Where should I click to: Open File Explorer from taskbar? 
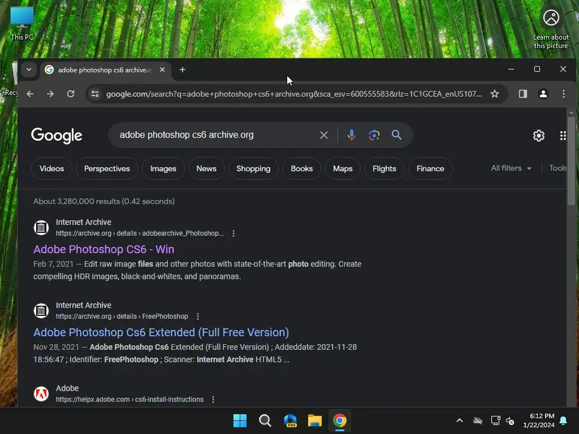click(x=315, y=420)
